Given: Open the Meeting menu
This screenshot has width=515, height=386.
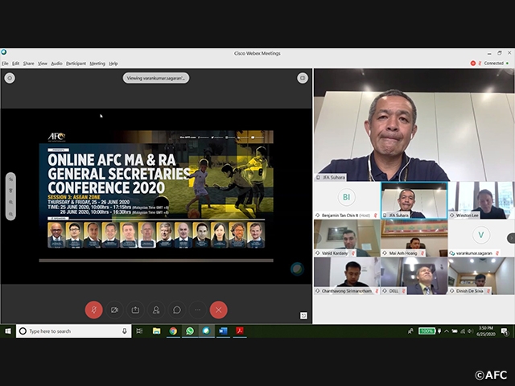Looking at the screenshot, I should (x=97, y=63).
